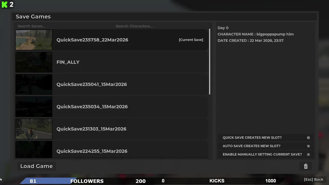This screenshot has width=329, height=185.
Task: Go back with the Esc Back button
Action: (x=314, y=180)
